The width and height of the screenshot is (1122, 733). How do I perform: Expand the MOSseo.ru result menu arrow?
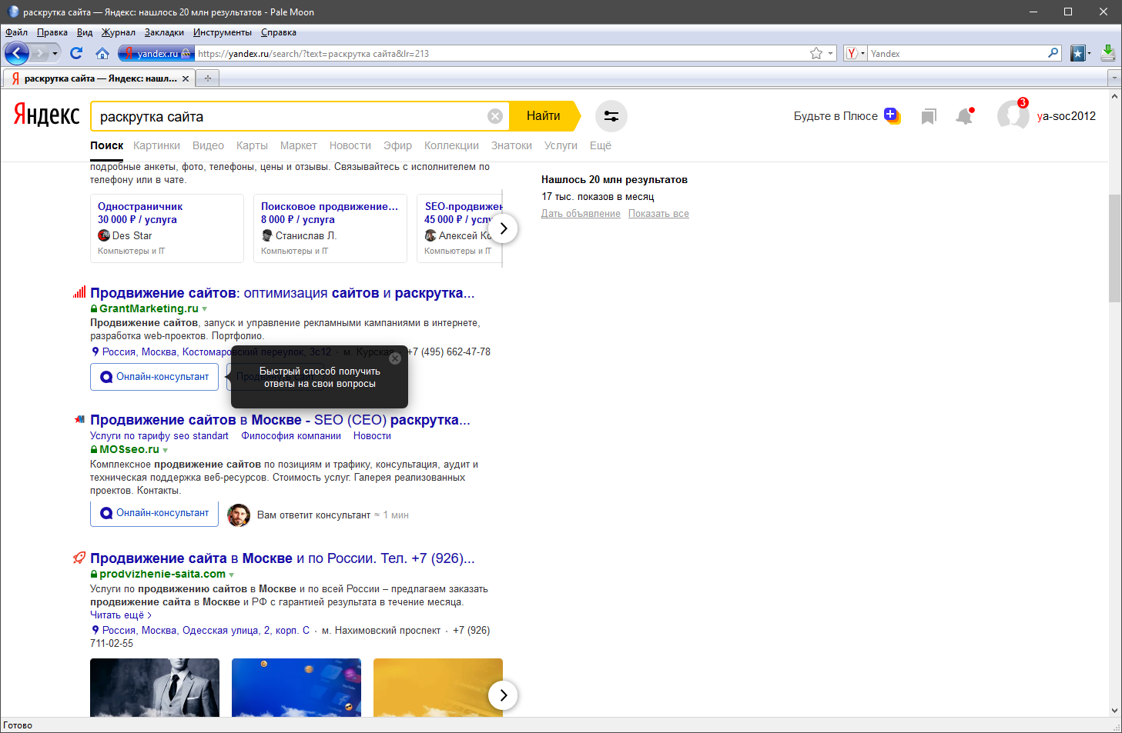[166, 450]
